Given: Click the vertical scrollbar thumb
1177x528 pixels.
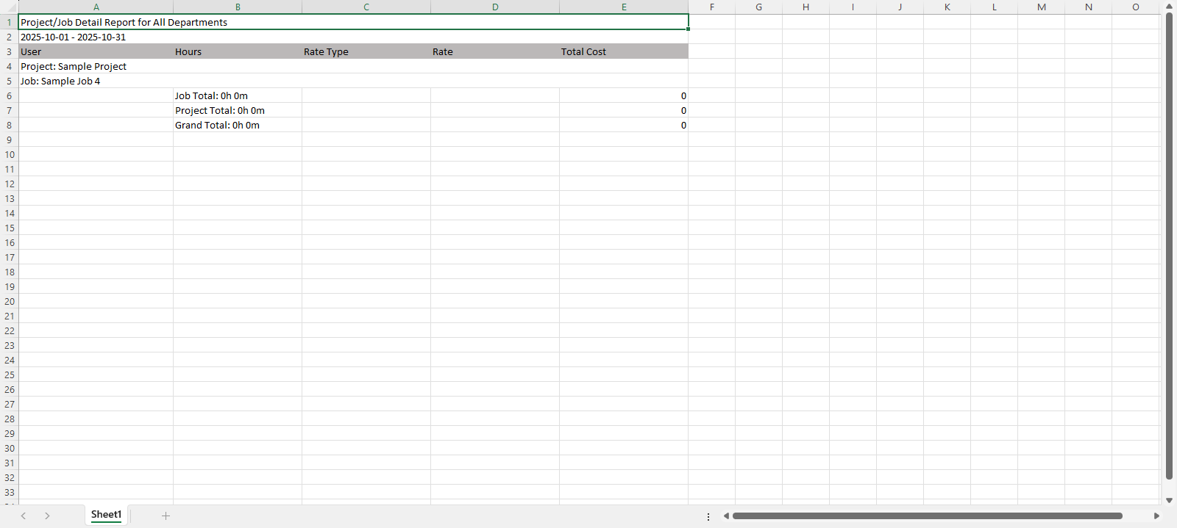Looking at the screenshot, I should 1169,246.
